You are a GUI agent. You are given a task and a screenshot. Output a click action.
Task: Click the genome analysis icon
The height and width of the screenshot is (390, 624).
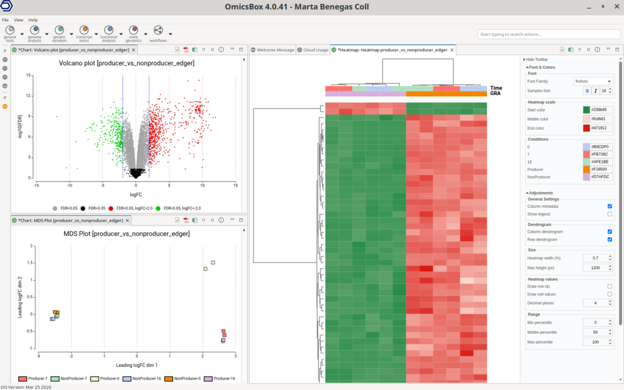pyautogui.click(x=35, y=30)
